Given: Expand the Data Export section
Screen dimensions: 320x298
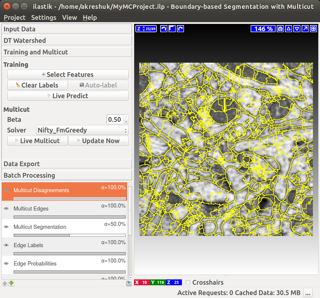Looking at the screenshot, I should (x=67, y=164).
